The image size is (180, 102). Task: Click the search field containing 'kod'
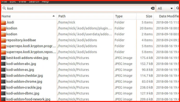79,8
